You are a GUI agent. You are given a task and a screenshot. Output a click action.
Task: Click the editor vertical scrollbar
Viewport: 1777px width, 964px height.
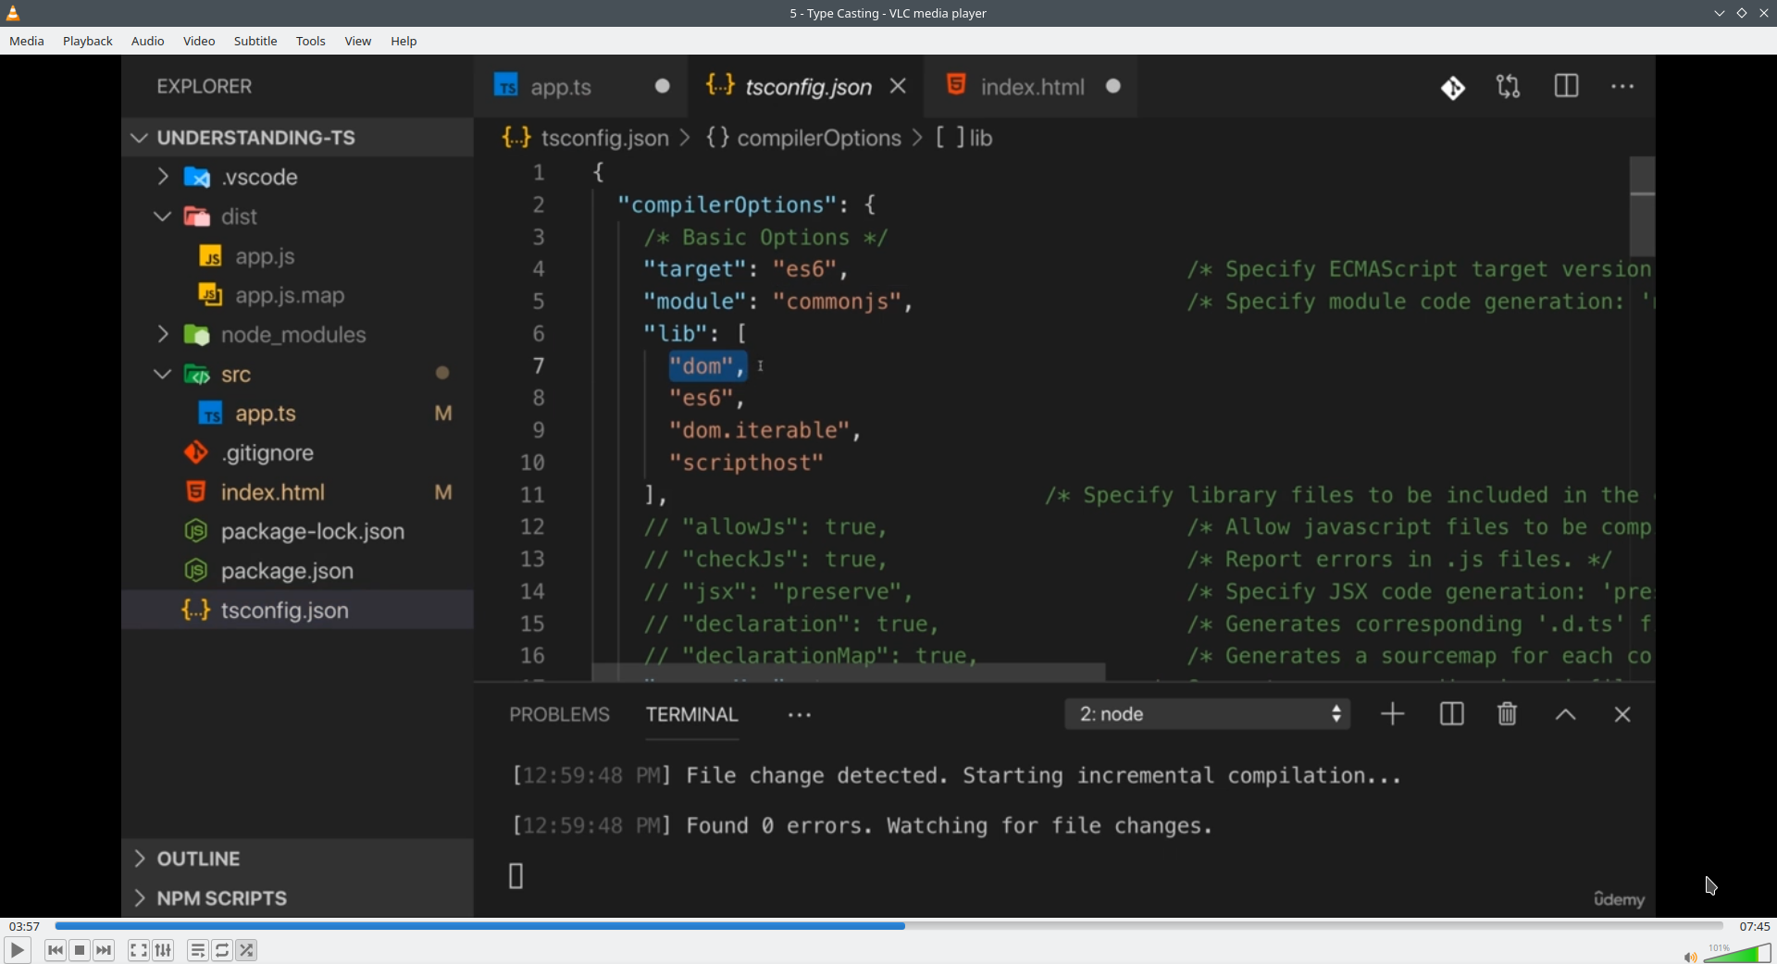tap(1642, 206)
